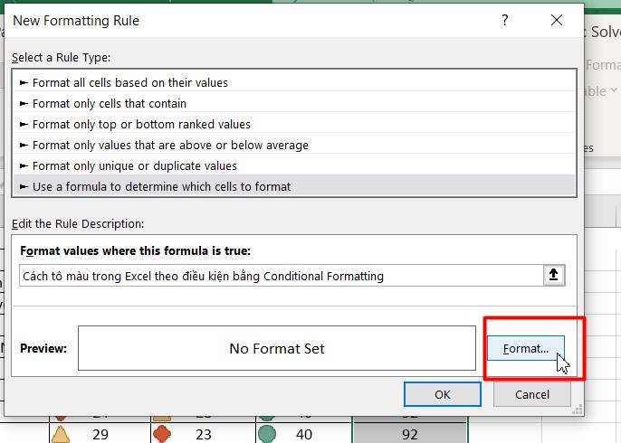Open dialog help question mark

(504, 20)
